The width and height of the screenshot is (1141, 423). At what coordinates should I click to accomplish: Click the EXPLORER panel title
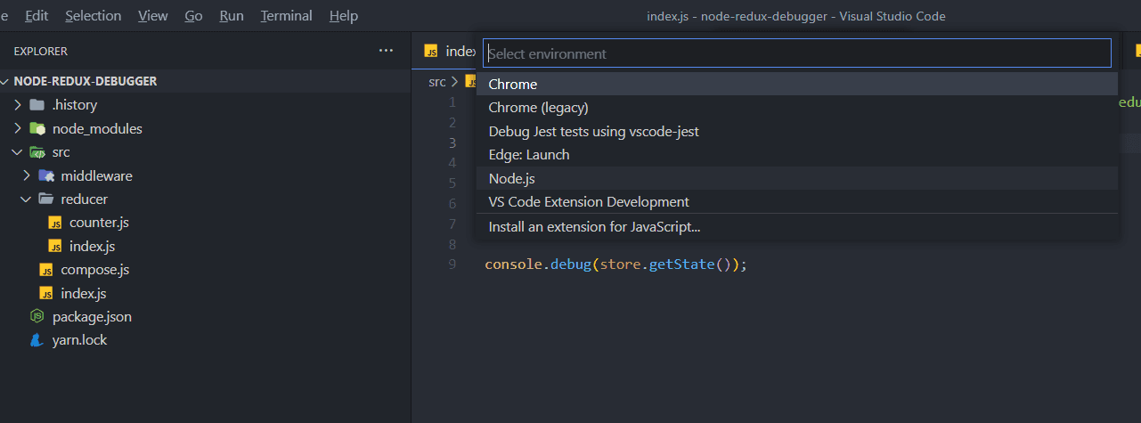[x=41, y=51]
